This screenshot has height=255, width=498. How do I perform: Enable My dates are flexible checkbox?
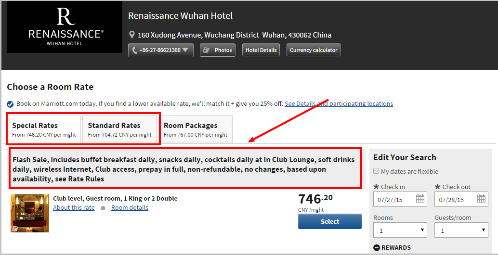[376, 171]
